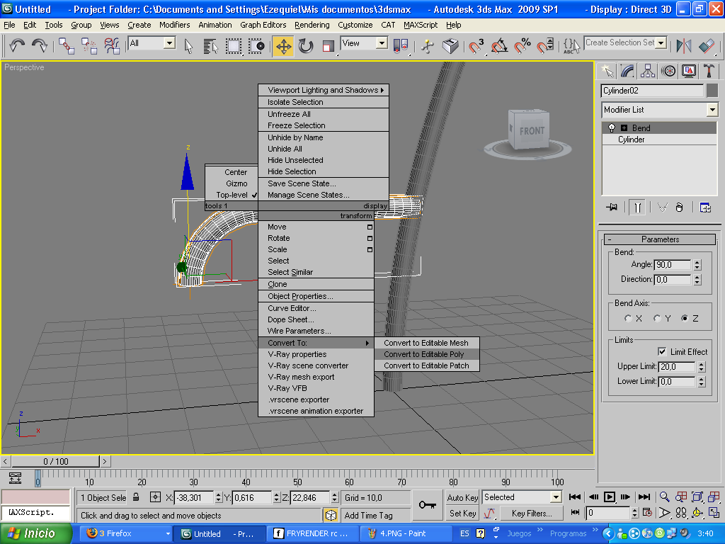Open the Select by Name list
This screenshot has height=544, width=725.
pyautogui.click(x=210, y=46)
